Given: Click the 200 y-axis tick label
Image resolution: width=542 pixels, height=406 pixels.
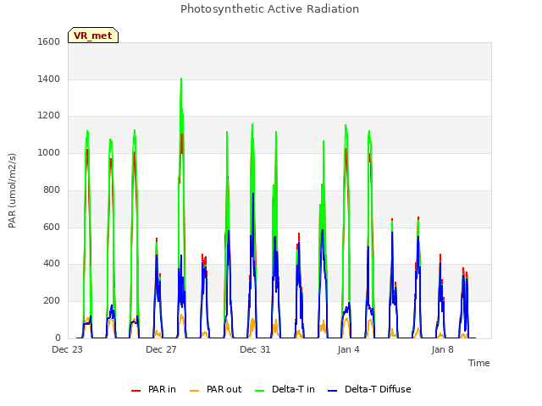Looking at the screenshot, I should pyautogui.click(x=52, y=301).
